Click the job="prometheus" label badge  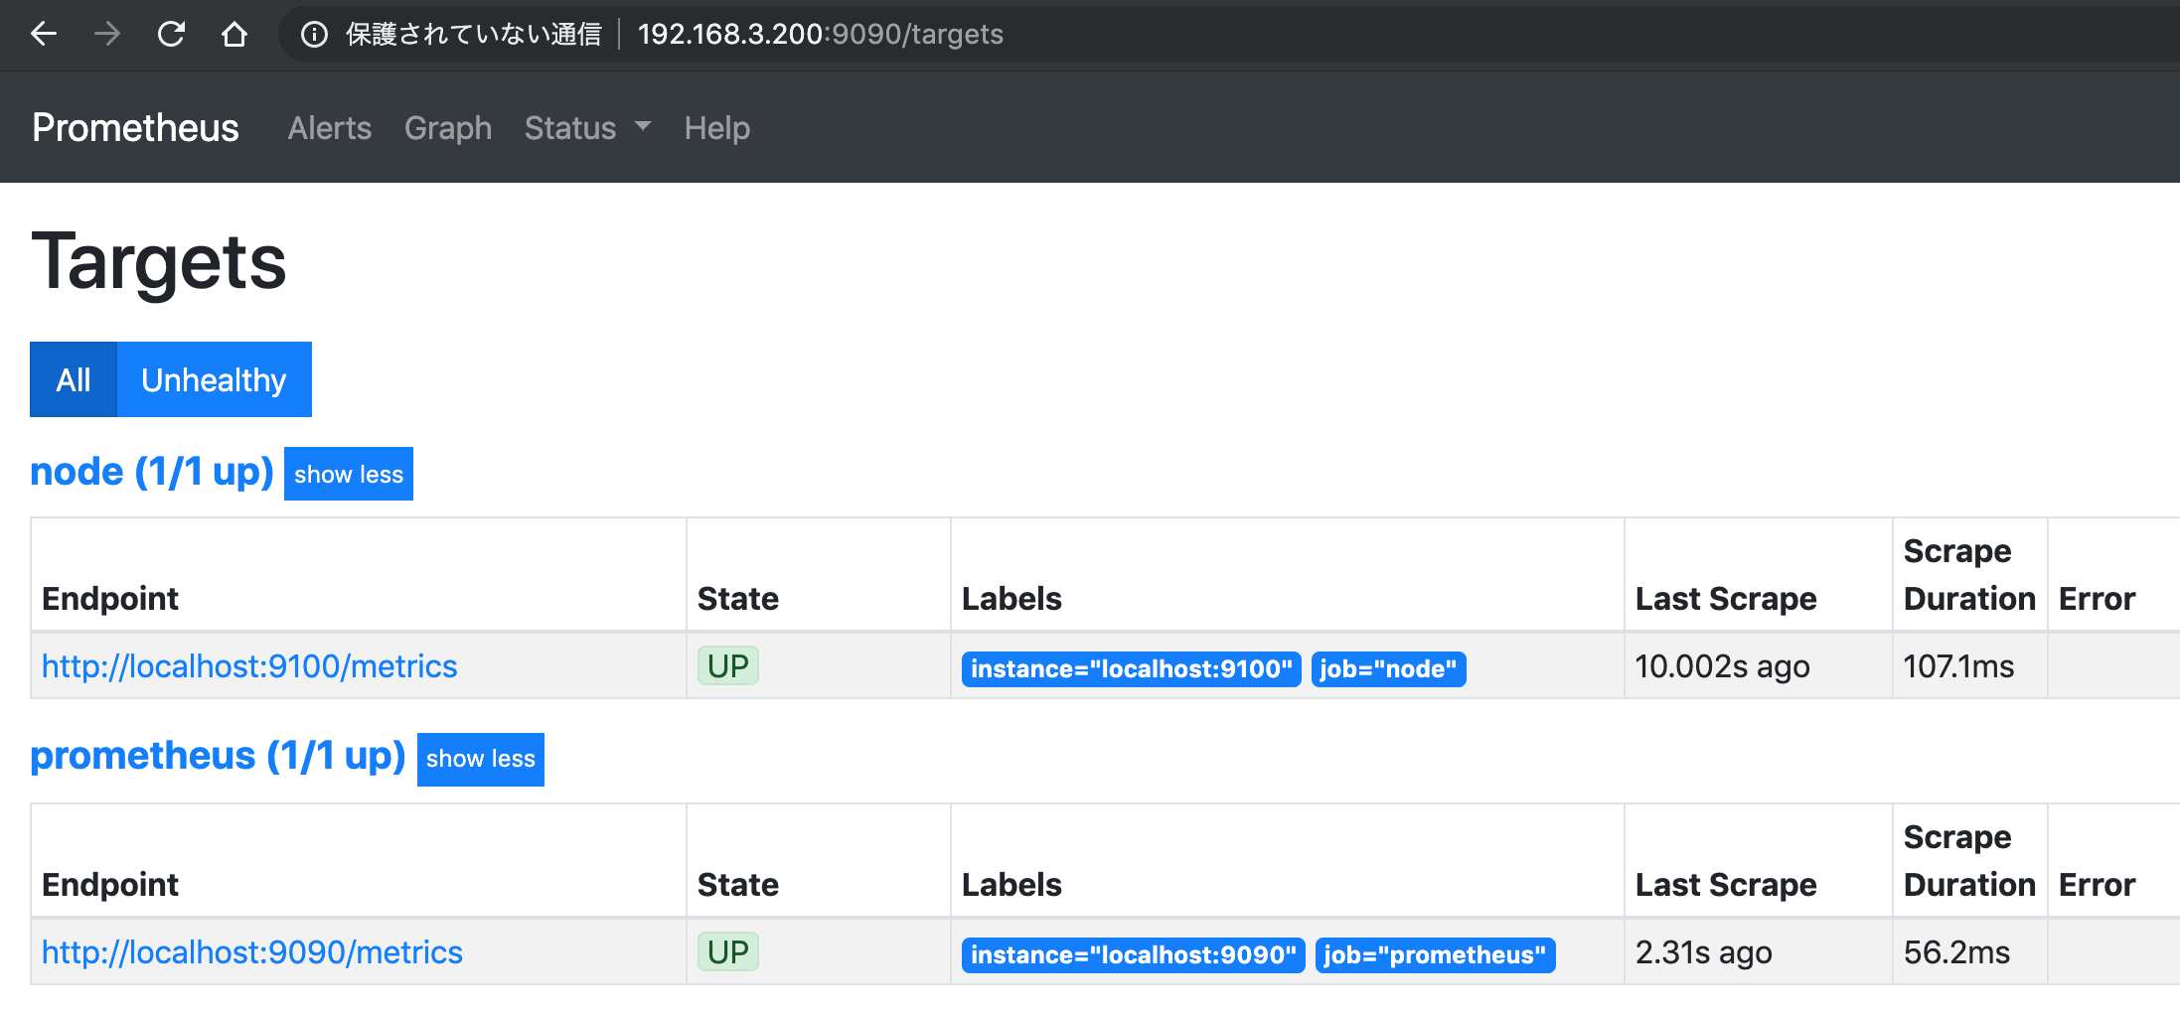coord(1436,954)
